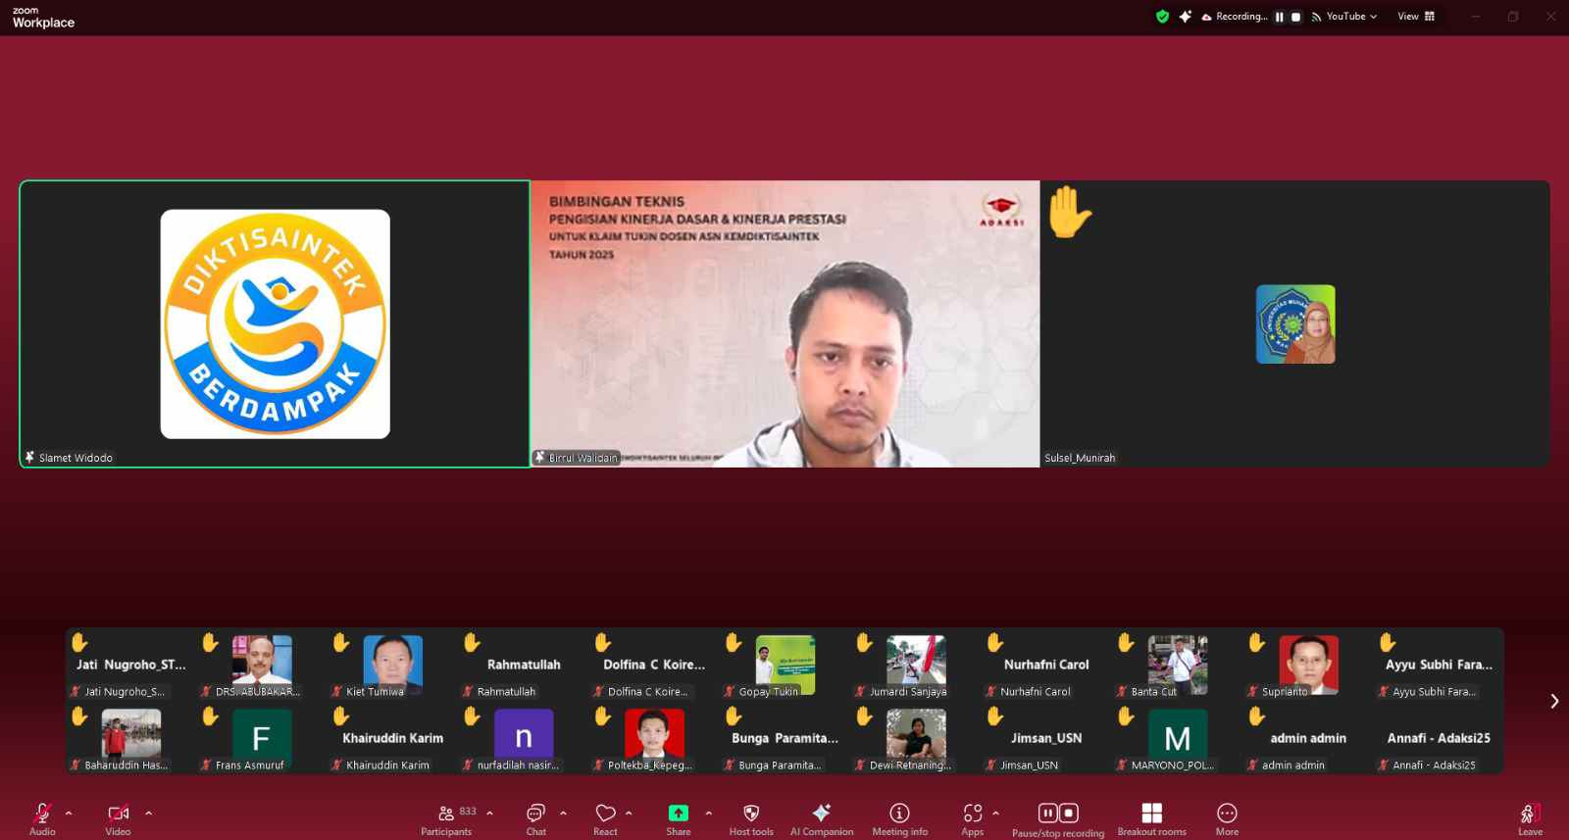Start screen Share
The width and height of the screenshot is (1569, 840).
(678, 818)
